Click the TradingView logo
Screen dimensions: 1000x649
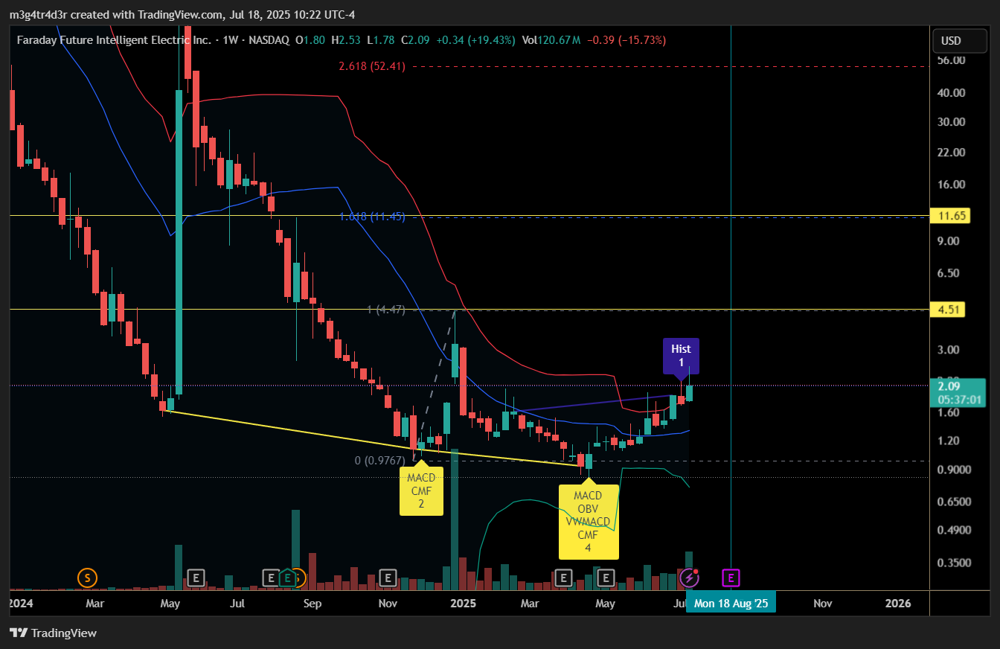pyautogui.click(x=53, y=633)
